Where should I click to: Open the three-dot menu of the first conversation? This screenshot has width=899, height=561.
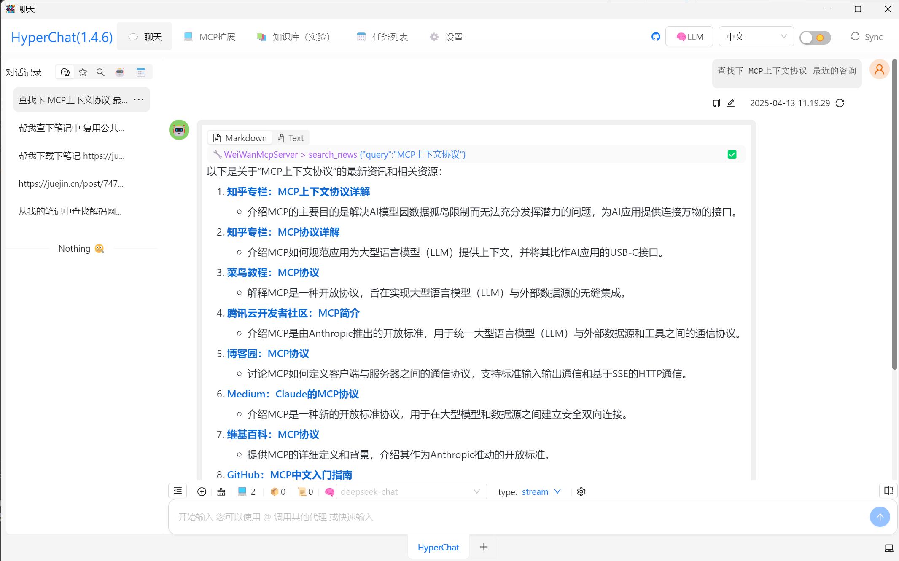click(139, 99)
